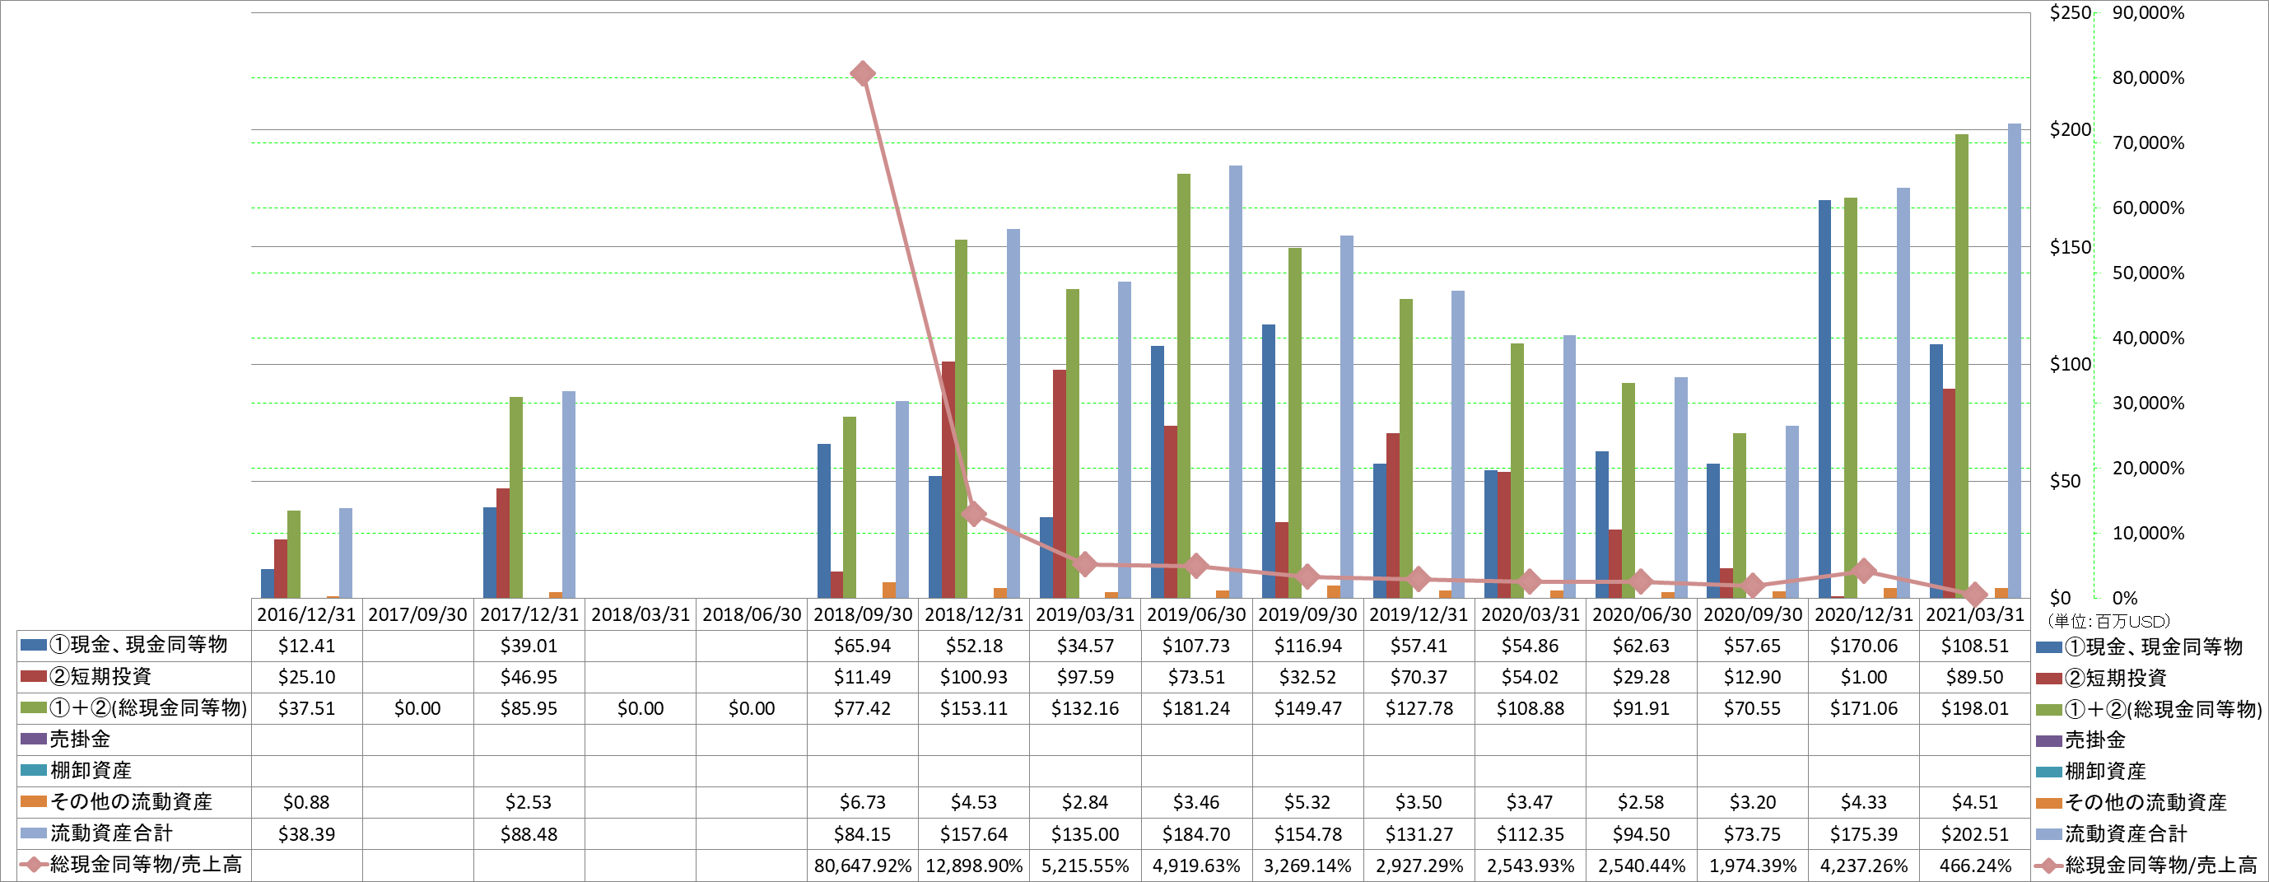Screen dimensions: 2269x882
Task: Click the ①現金、現金同等物 row header in the table
Action: tap(134, 645)
